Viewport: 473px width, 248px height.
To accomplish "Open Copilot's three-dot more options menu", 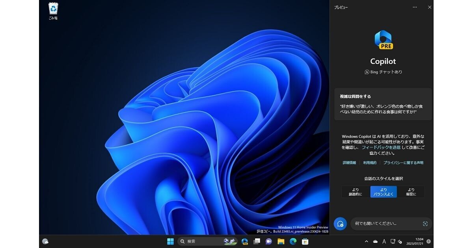I will 415,7.
